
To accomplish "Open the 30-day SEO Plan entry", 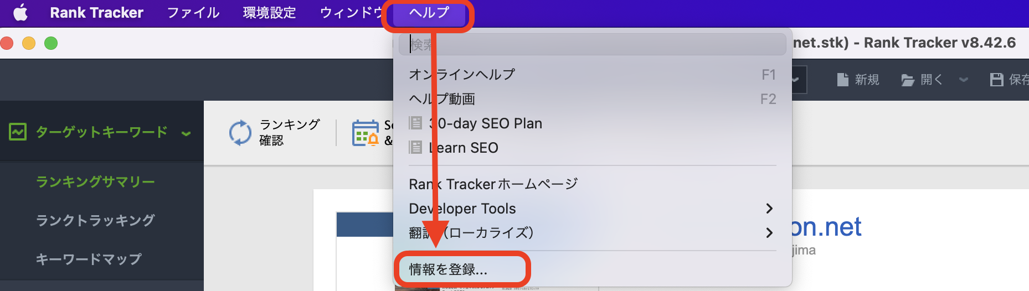I will coord(592,123).
